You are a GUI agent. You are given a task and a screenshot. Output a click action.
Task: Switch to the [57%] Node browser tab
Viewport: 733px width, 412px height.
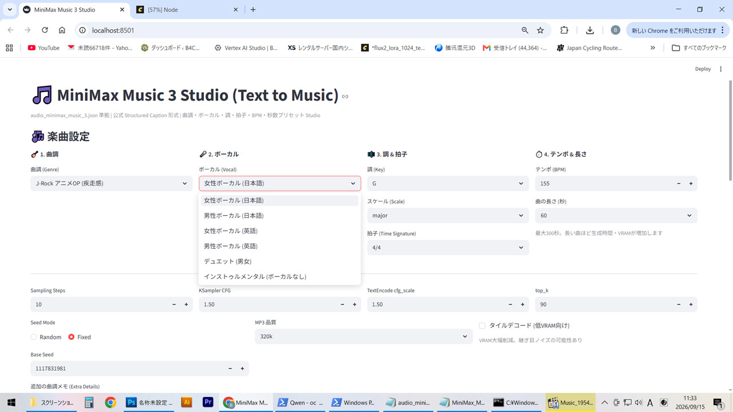(x=188, y=10)
